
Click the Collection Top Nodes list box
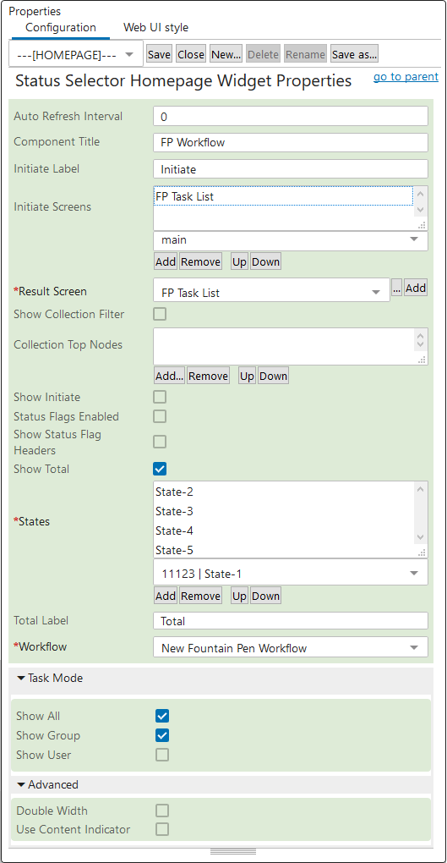pyautogui.click(x=291, y=346)
